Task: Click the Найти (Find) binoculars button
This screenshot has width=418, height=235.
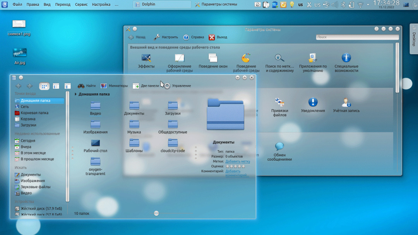Action: click(x=86, y=86)
